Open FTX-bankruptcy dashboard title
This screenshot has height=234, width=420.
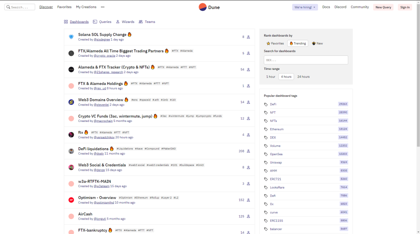(x=93, y=230)
